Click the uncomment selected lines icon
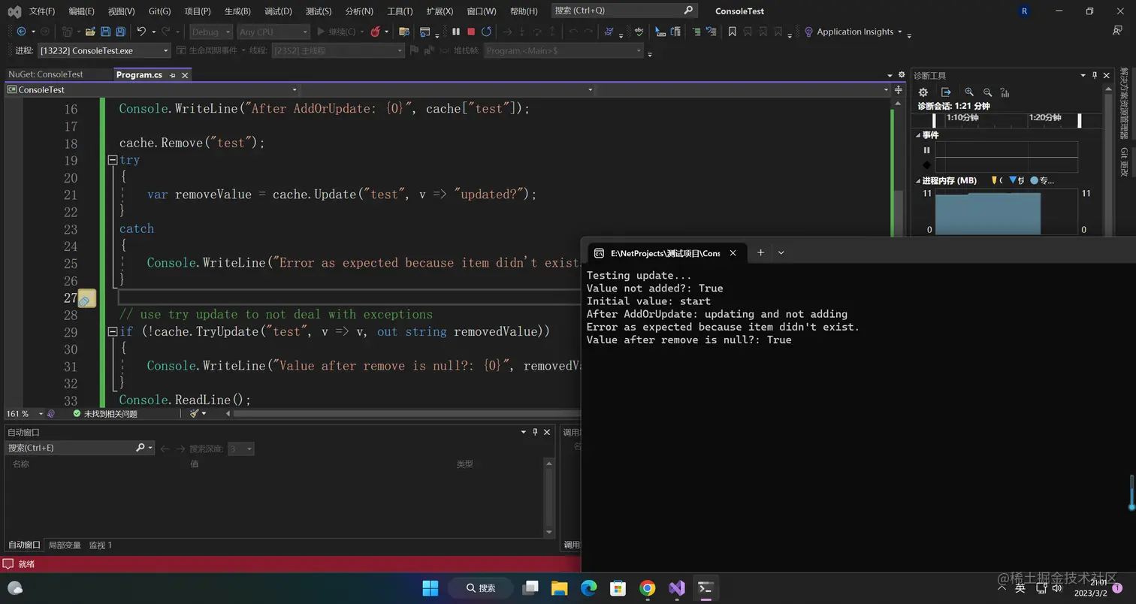This screenshot has height=604, width=1136. point(712,32)
